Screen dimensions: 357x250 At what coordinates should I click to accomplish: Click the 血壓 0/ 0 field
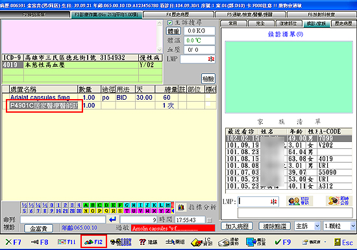click(x=199, y=50)
